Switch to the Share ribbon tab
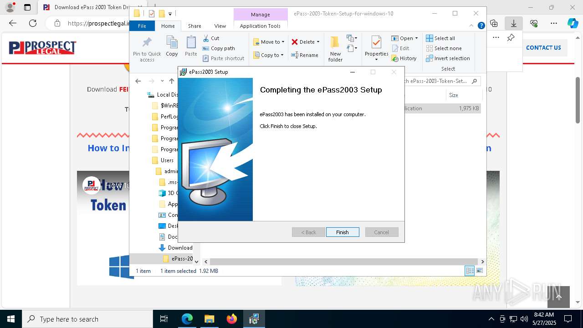Image resolution: width=583 pixels, height=328 pixels. [x=194, y=26]
